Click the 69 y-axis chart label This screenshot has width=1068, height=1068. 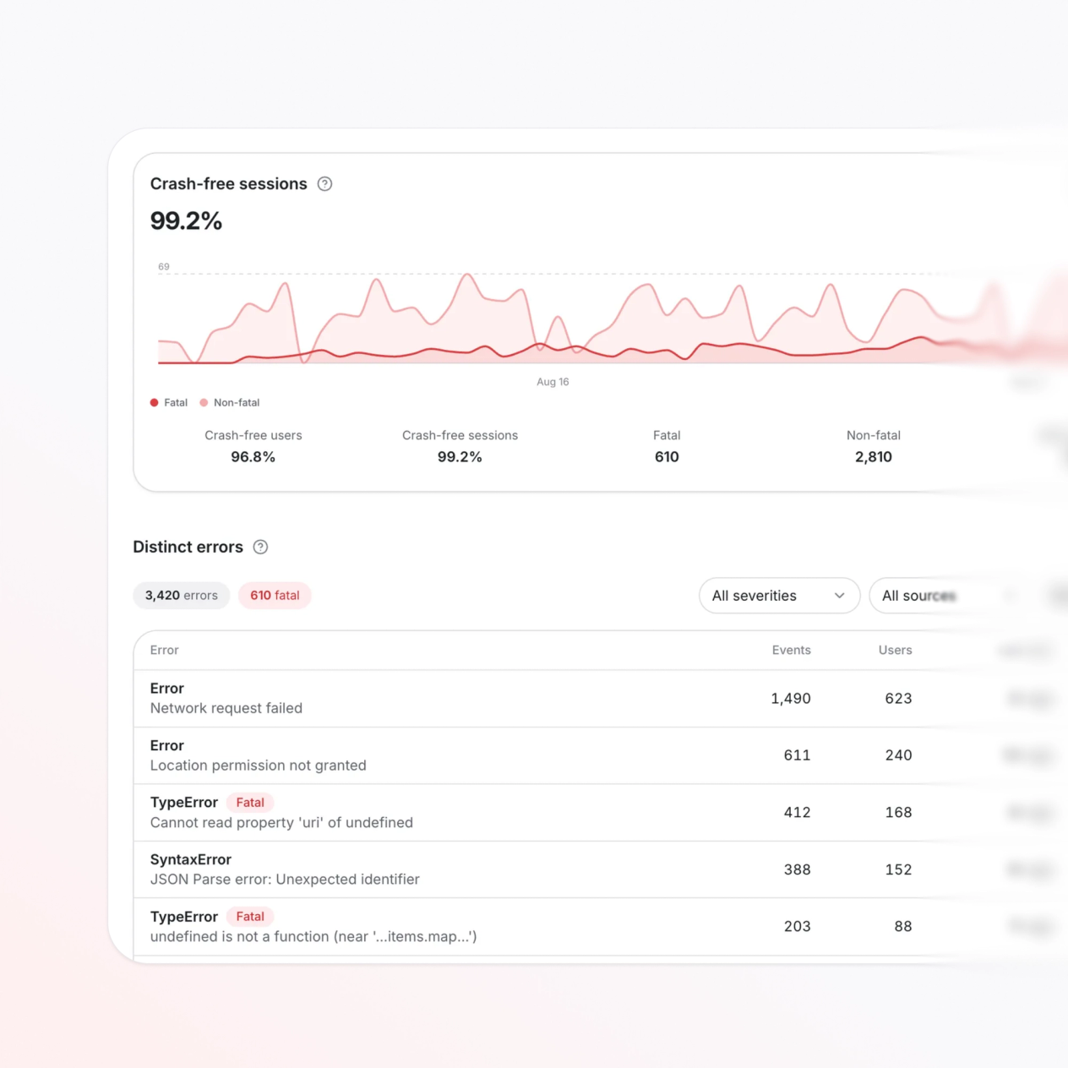(x=164, y=267)
